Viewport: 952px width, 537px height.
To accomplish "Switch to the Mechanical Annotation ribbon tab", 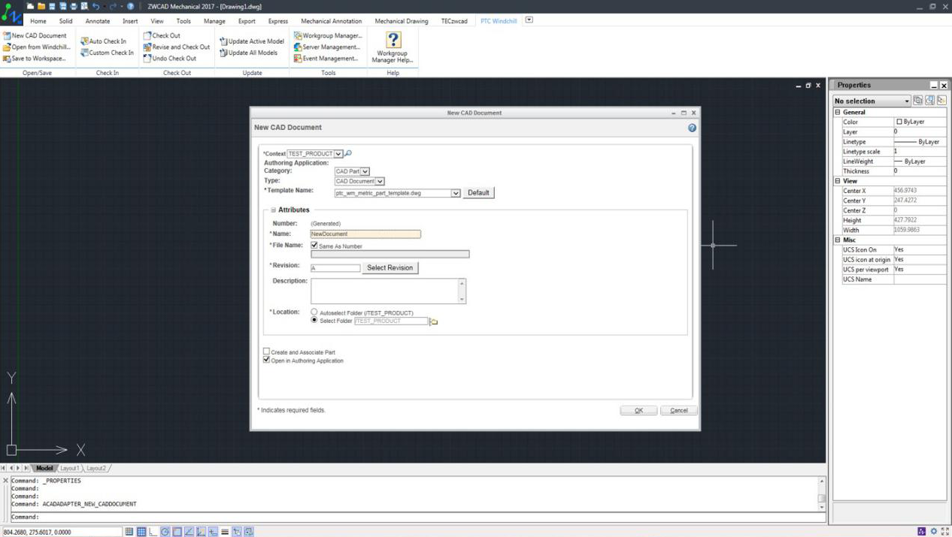I will (331, 21).
